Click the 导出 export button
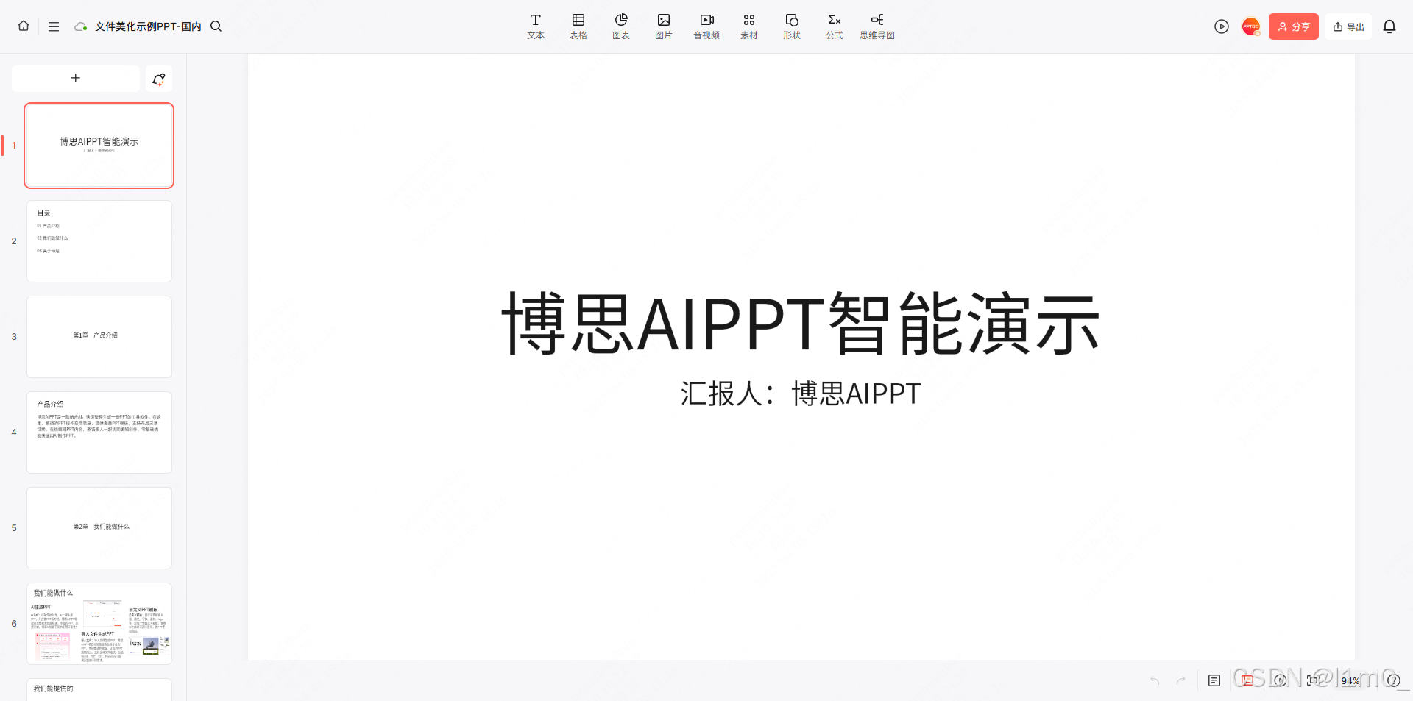The image size is (1413, 701). (1348, 26)
